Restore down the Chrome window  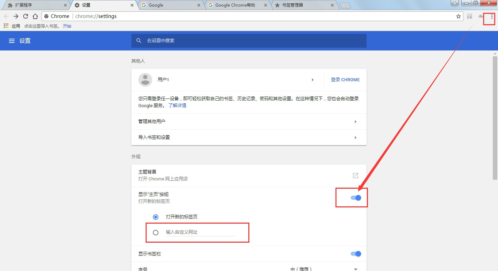476,3
